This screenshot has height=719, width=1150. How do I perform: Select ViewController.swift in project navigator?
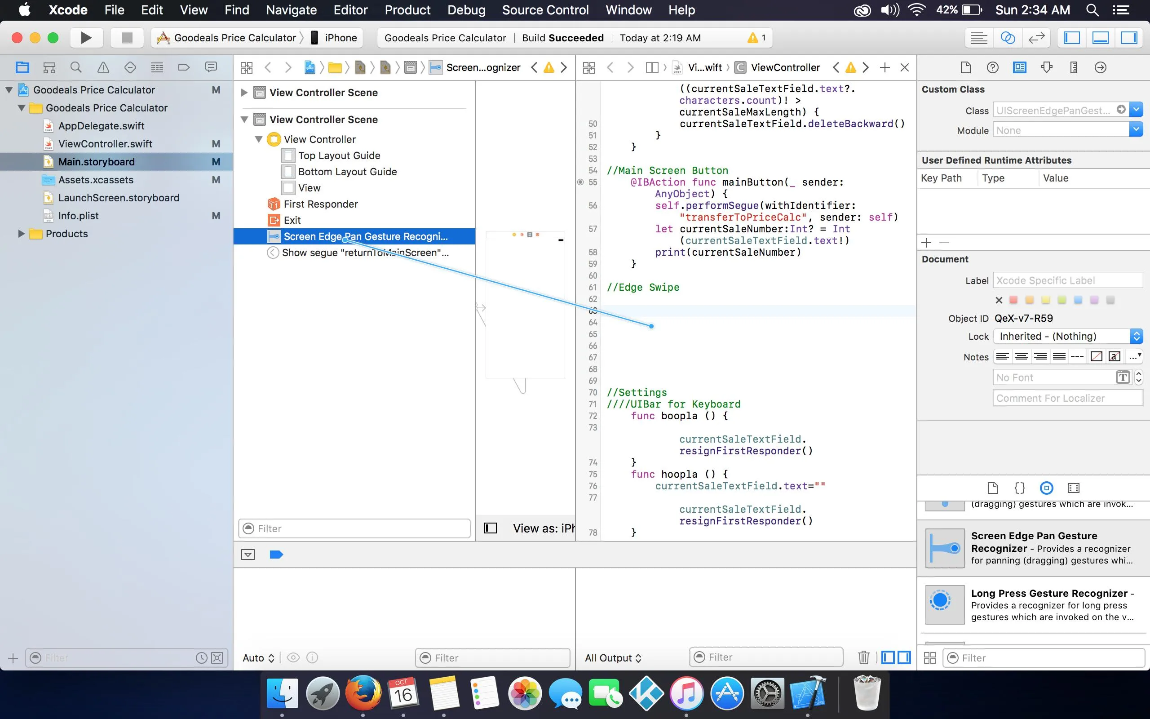(x=105, y=144)
